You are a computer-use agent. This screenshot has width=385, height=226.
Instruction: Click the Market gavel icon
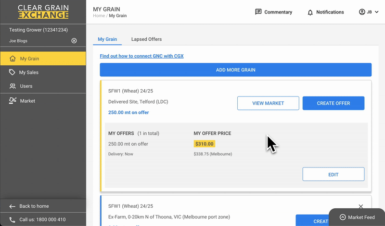pos(13,101)
